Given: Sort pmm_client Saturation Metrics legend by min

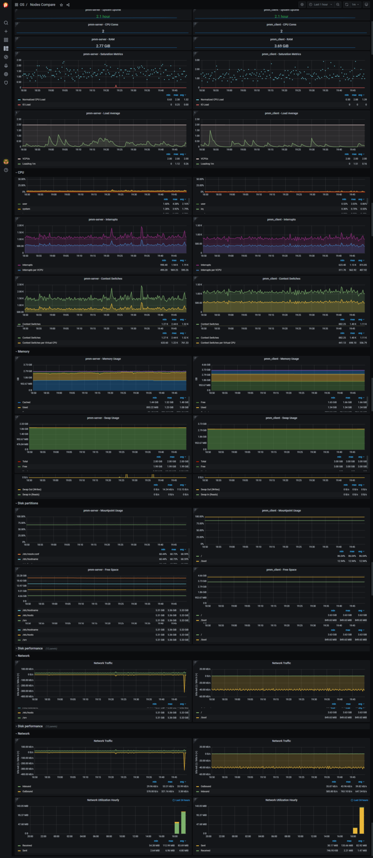Looking at the screenshot, I should pos(346,95).
